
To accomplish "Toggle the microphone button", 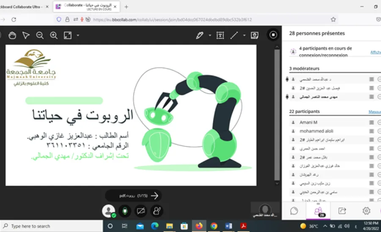I will (x=125, y=211).
